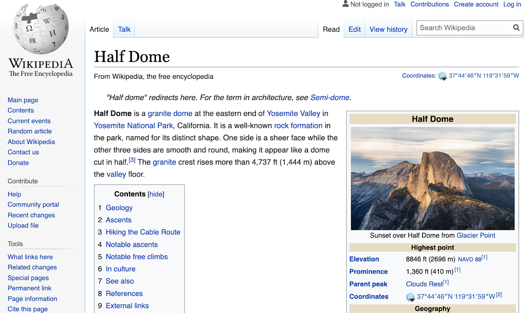Click the footnote [3] reference marker

(132, 159)
